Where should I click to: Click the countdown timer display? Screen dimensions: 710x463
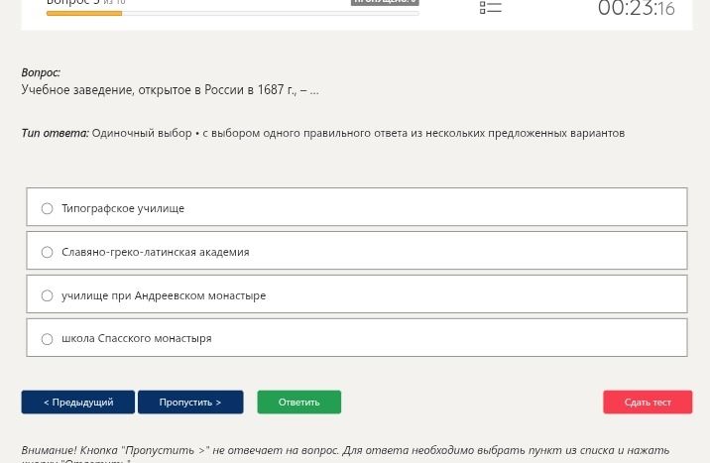click(637, 8)
